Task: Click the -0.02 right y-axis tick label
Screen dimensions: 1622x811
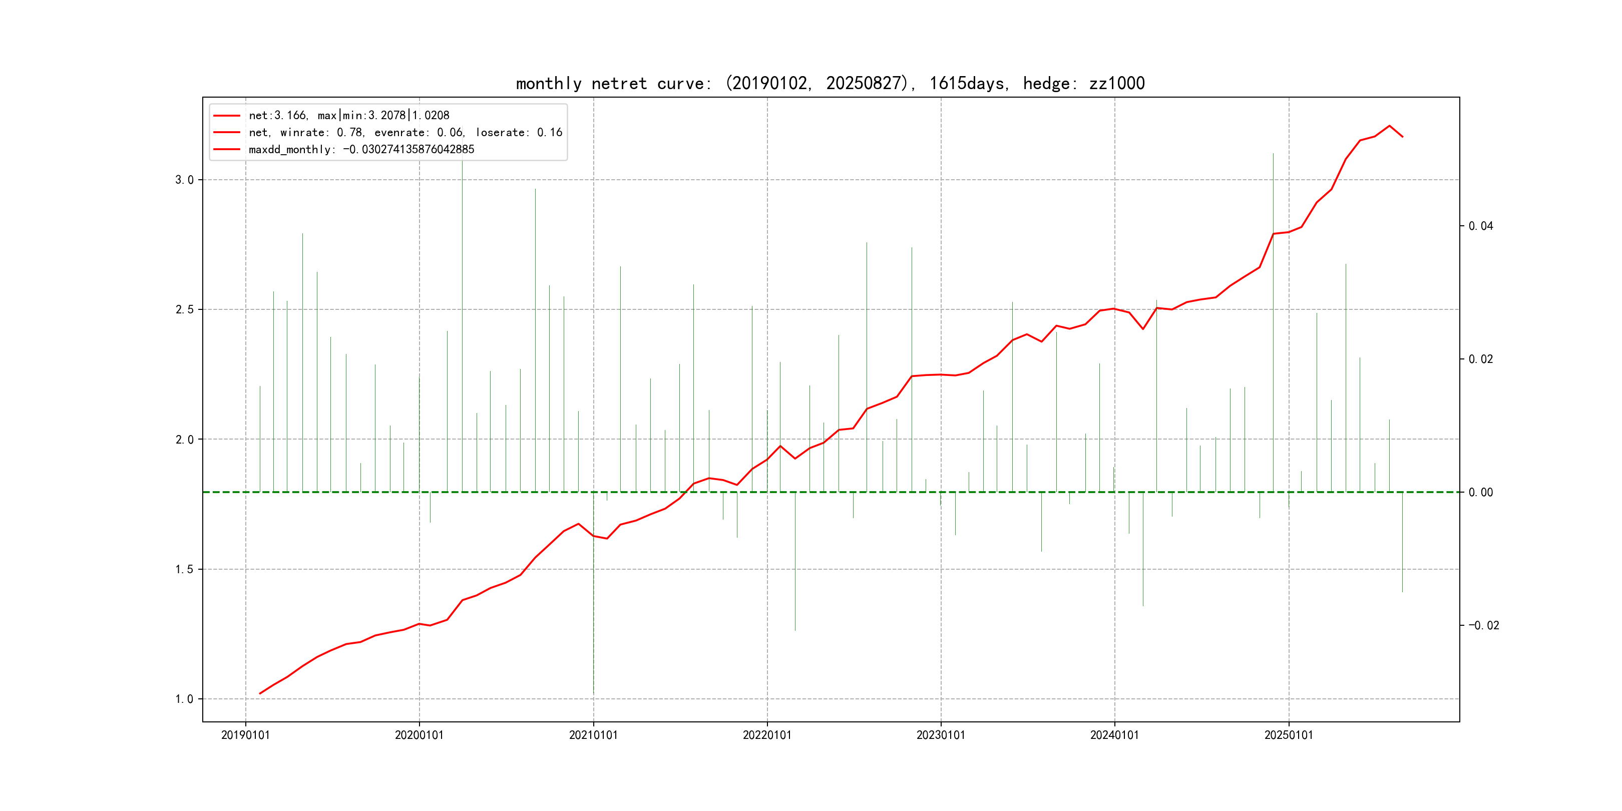Action: click(x=1483, y=625)
